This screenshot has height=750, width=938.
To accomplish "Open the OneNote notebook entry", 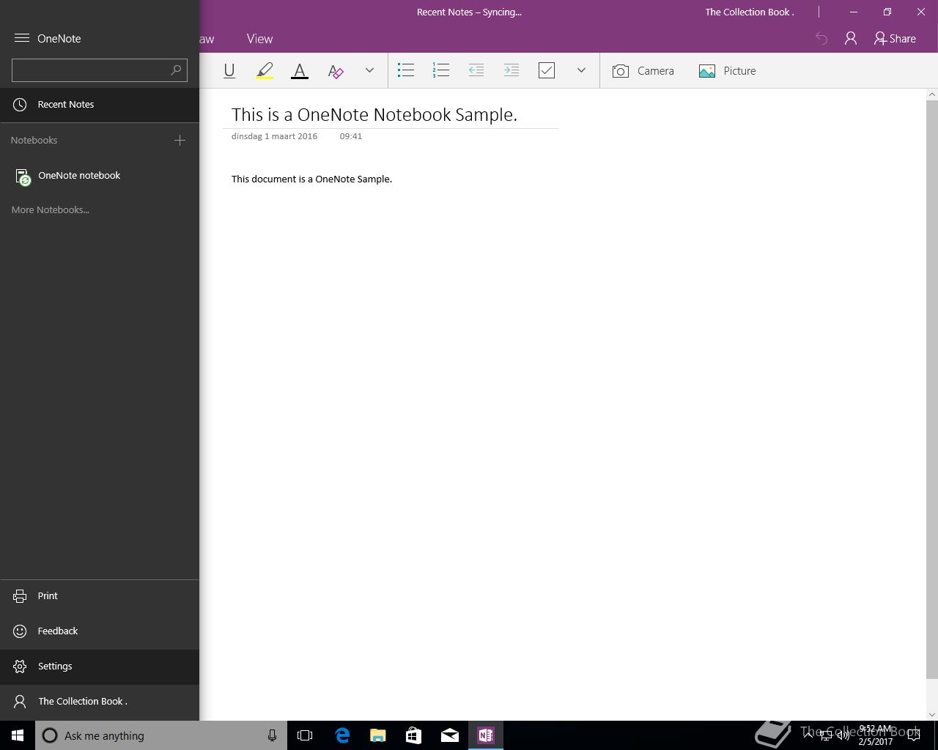I will click(x=100, y=176).
